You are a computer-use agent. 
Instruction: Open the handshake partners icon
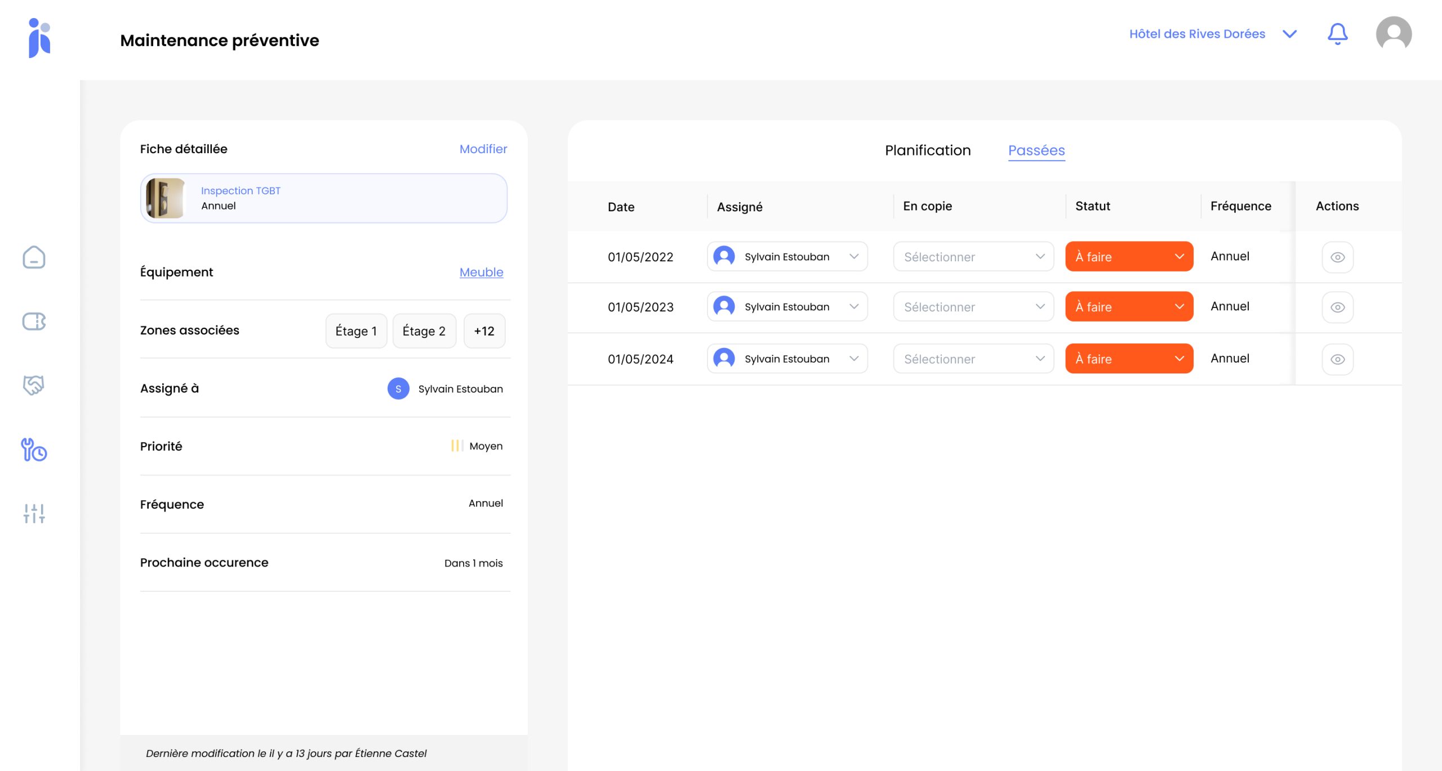point(34,385)
